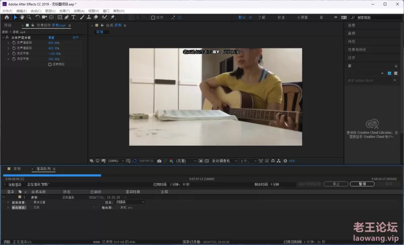Open the 100% magnification dropdown
Image resolution: width=404 pixels, height=245 pixels.
pos(114,161)
